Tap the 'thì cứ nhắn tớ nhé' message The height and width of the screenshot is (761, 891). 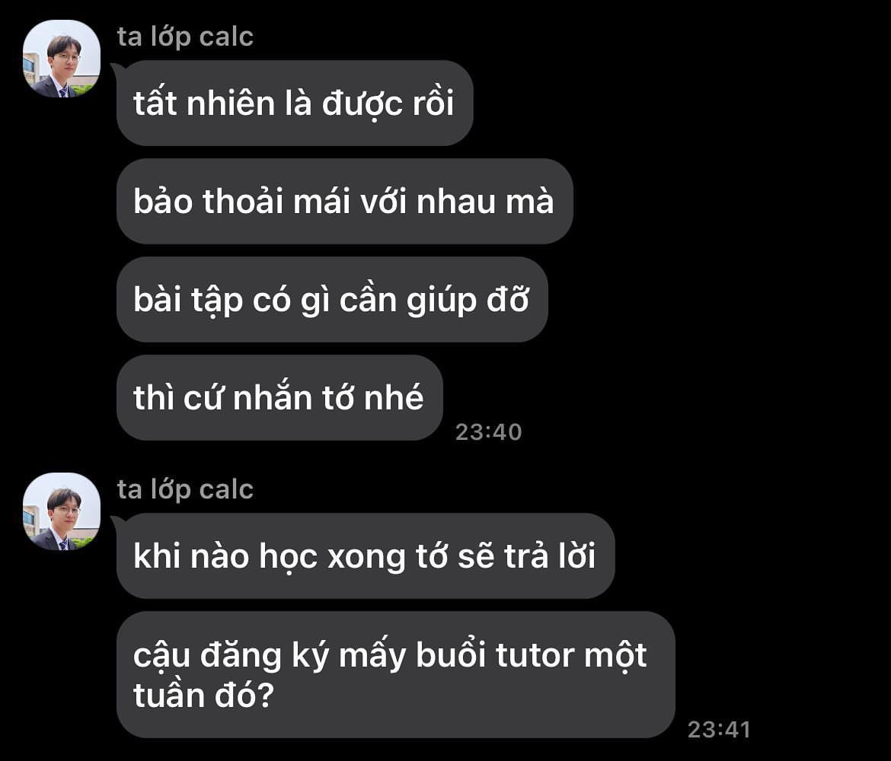[279, 397]
